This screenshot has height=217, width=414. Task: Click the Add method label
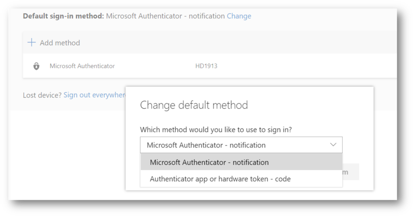click(x=60, y=43)
